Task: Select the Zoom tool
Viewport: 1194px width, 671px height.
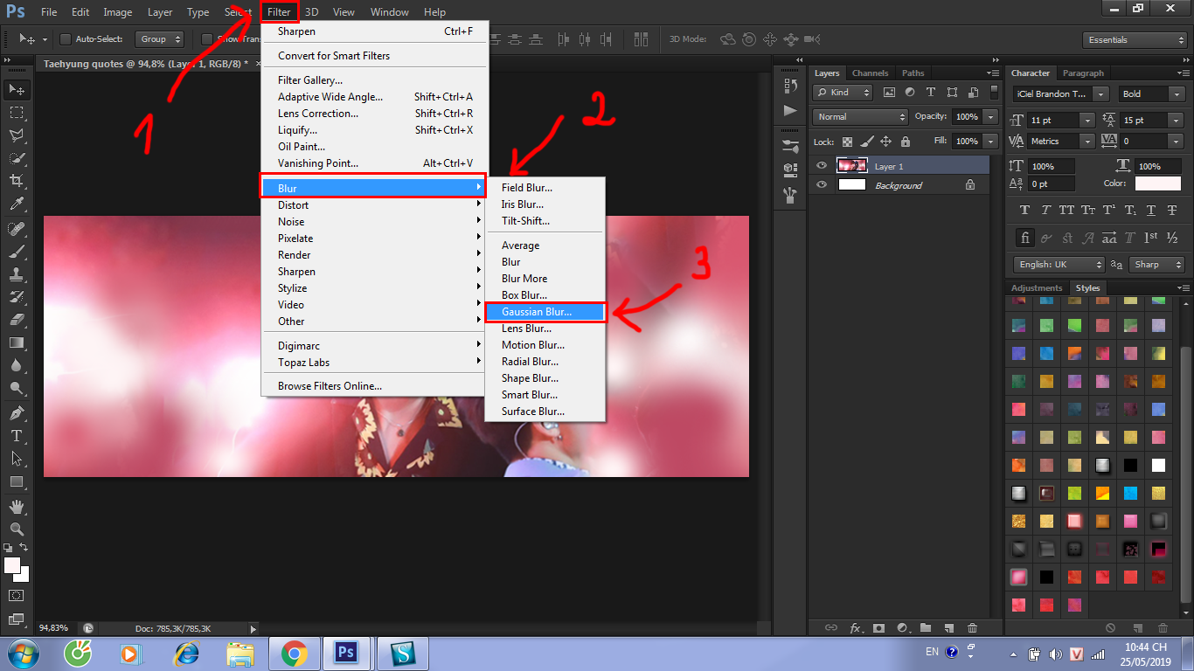Action: pos(16,529)
